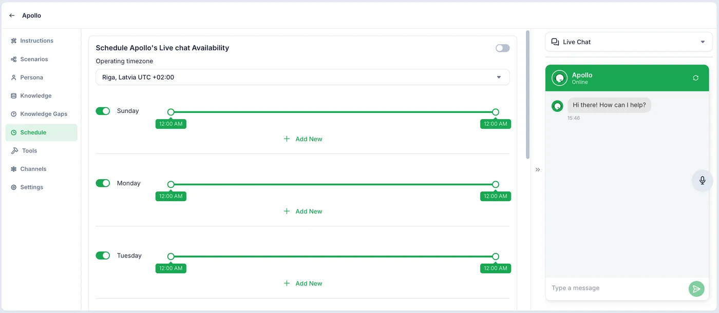Click the schedule panel vertical scrollbar
Viewport: 719px width, 313px height.
527,94
